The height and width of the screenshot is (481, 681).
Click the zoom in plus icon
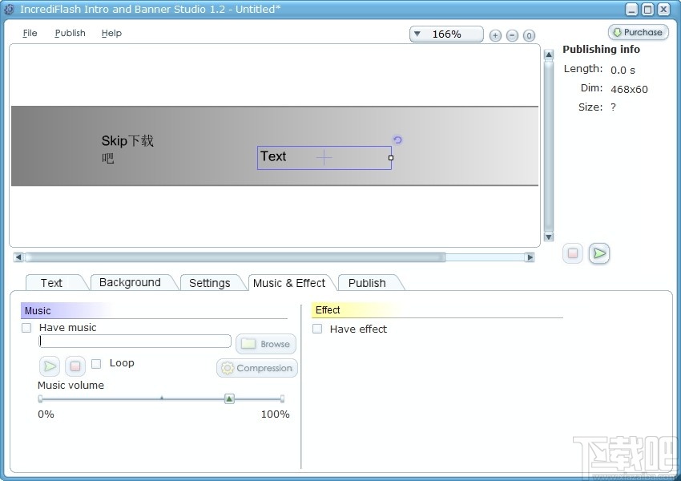click(495, 35)
